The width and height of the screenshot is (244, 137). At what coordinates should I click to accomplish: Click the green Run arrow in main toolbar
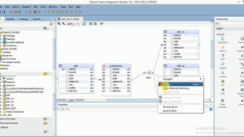[19, 12]
